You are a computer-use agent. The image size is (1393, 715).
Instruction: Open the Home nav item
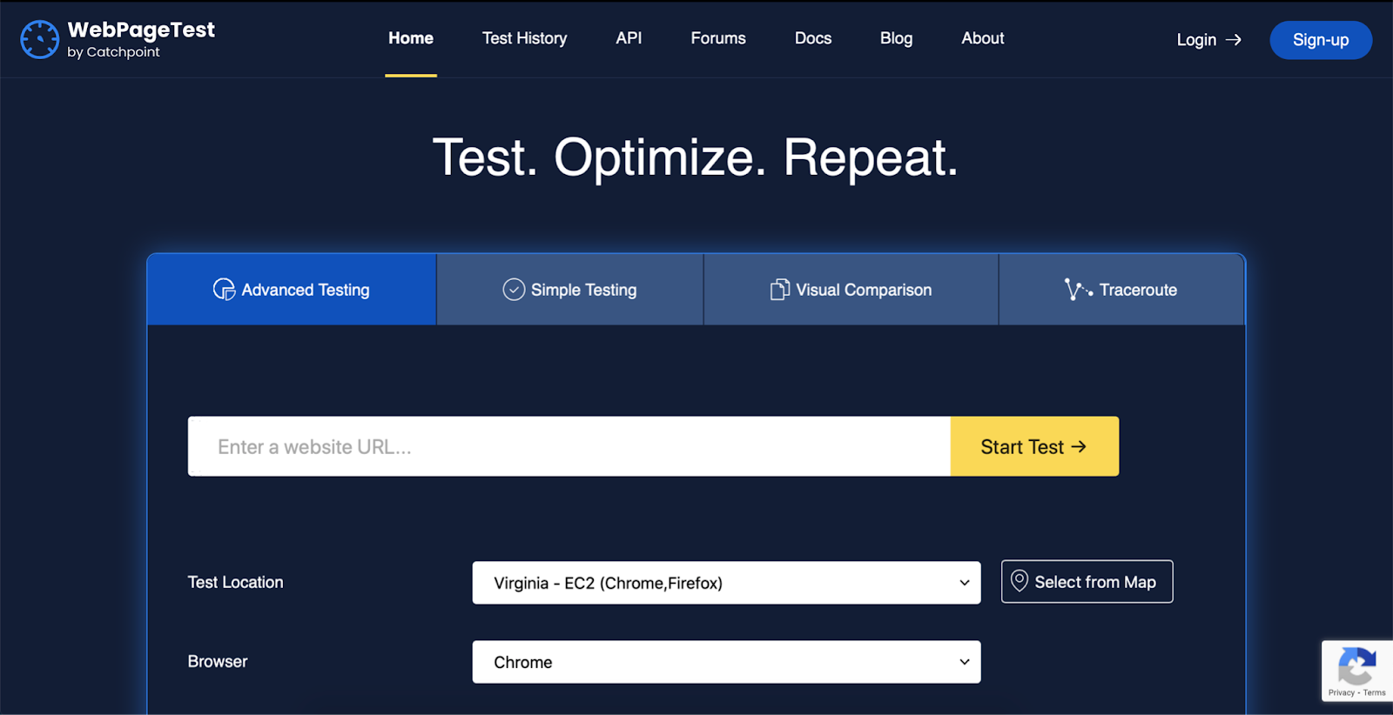pos(411,38)
